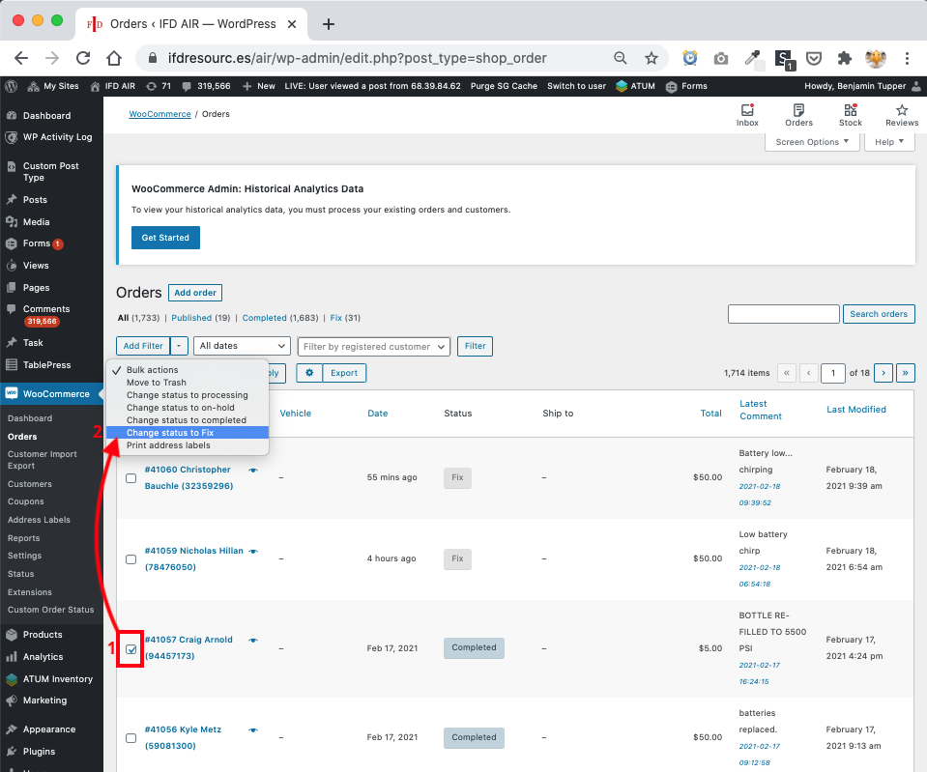Screen dimensions: 927x772
Task: Click the eyedropper extension icon
Action: (753, 58)
